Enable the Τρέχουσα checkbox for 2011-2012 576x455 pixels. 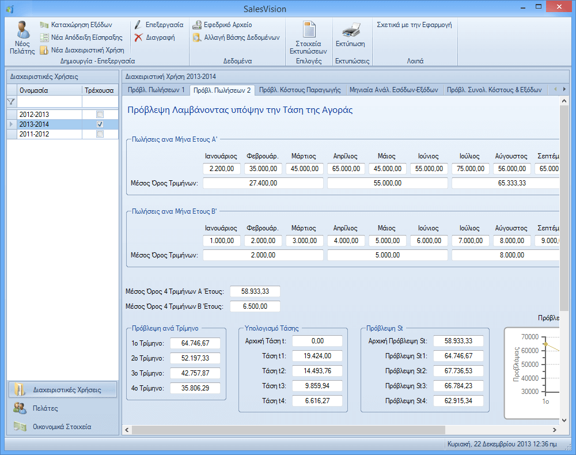[x=100, y=134]
